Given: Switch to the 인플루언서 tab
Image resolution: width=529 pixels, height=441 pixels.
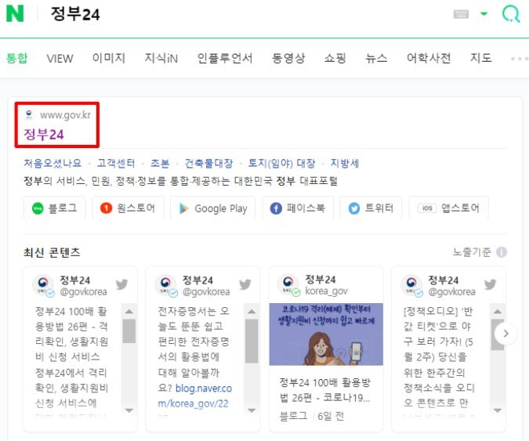Looking at the screenshot, I should coord(225,58).
